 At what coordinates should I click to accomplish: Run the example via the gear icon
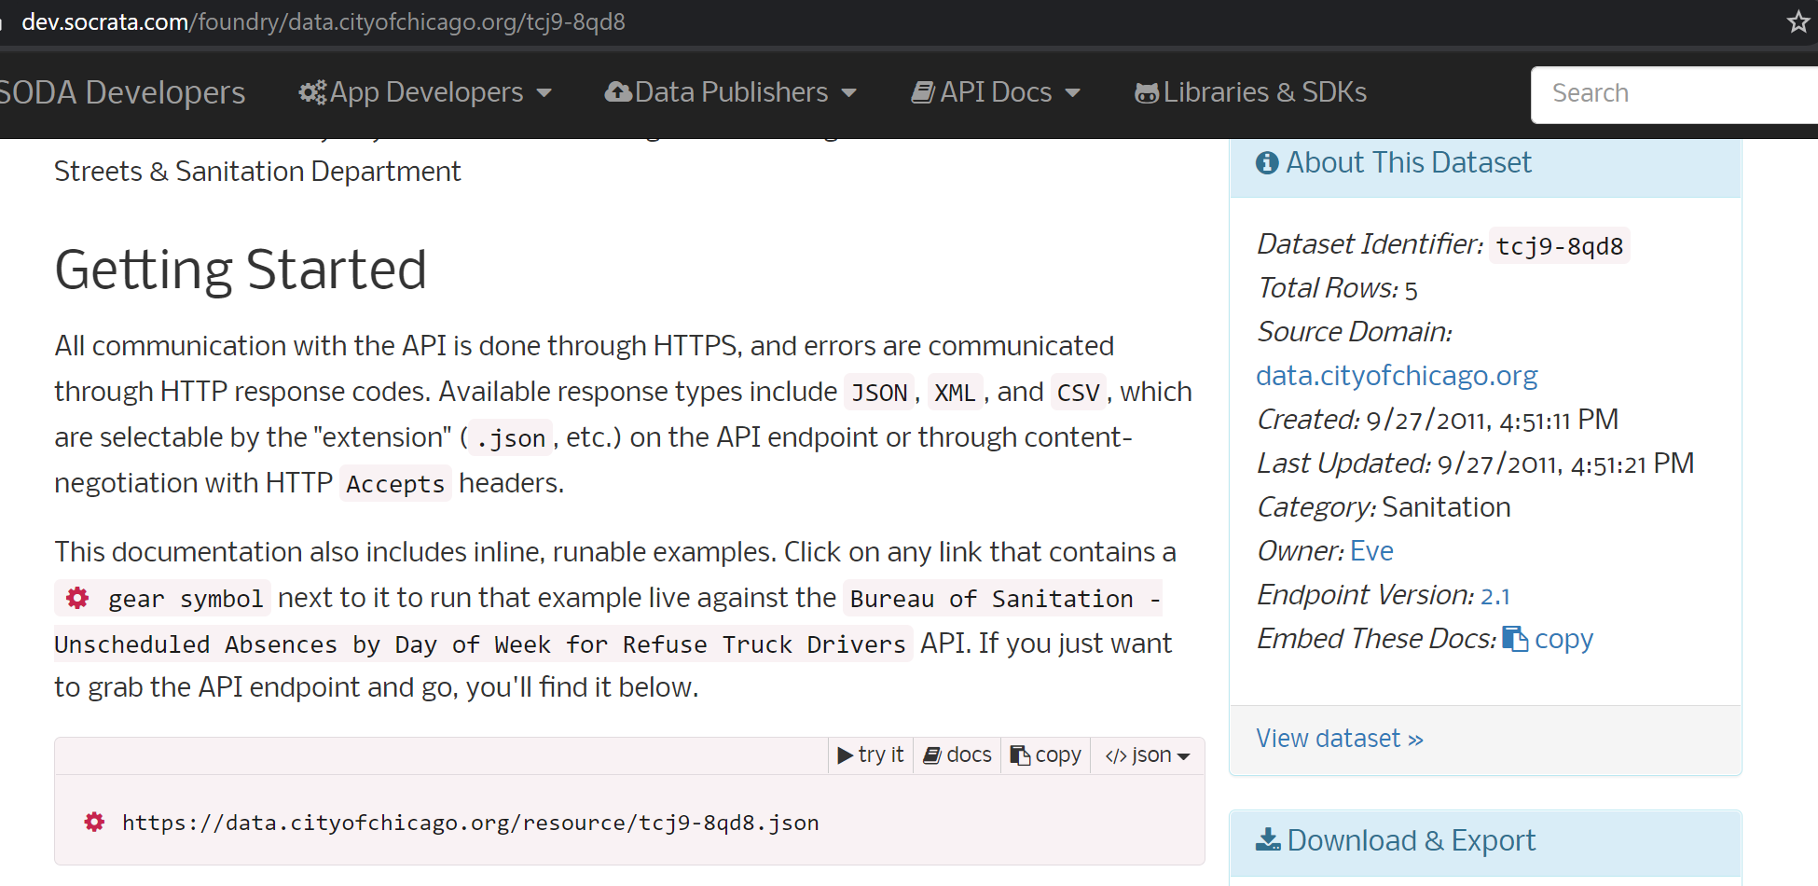(94, 822)
